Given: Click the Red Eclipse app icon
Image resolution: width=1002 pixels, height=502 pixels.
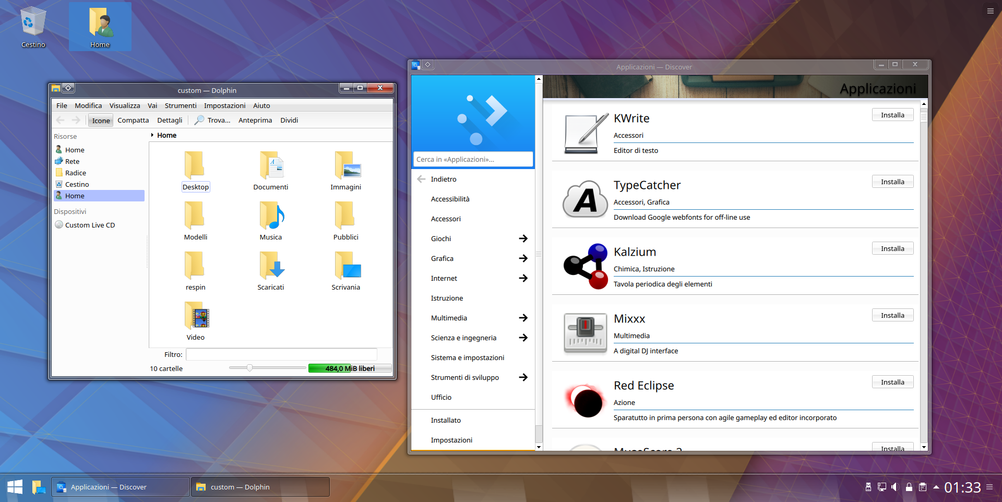Looking at the screenshot, I should [586, 401].
